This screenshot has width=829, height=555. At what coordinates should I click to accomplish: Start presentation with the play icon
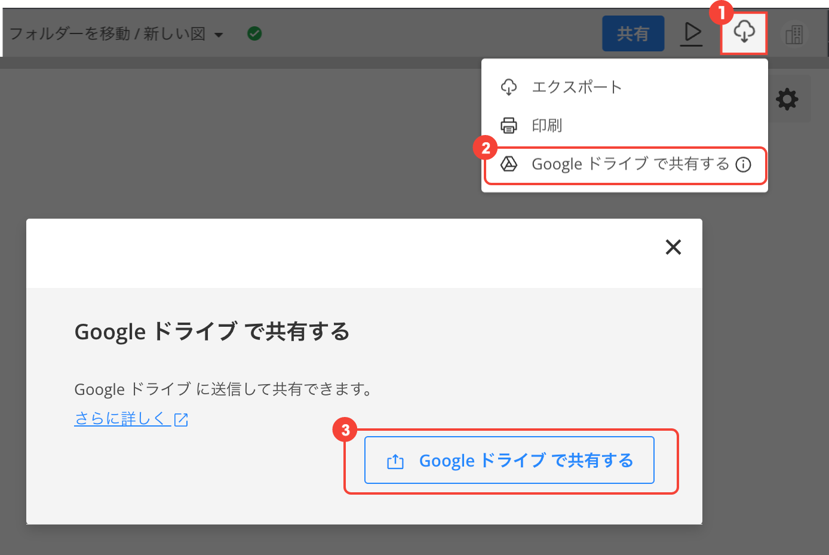point(692,34)
